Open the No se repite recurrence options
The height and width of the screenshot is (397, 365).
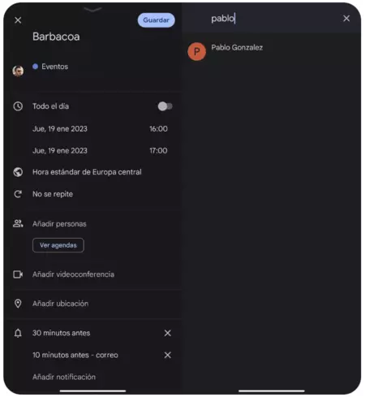pyautogui.click(x=53, y=194)
